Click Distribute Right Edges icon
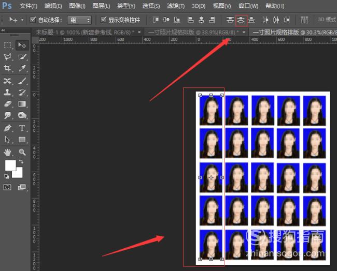Screen dimensions: 337x271 287,20
